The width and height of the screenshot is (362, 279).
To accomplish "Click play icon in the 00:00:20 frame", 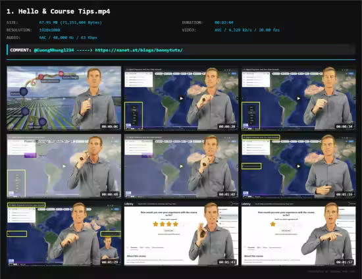I will tap(182, 98).
